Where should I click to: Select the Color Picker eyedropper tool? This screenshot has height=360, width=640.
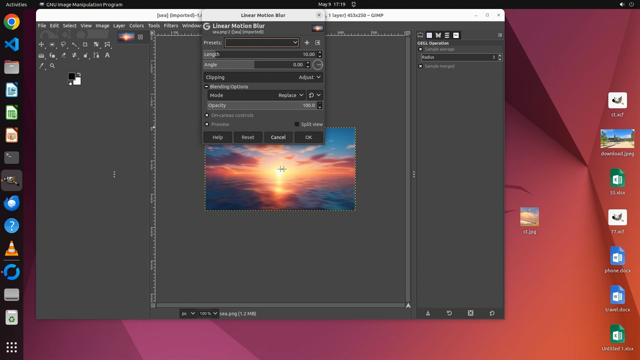[x=41, y=66]
